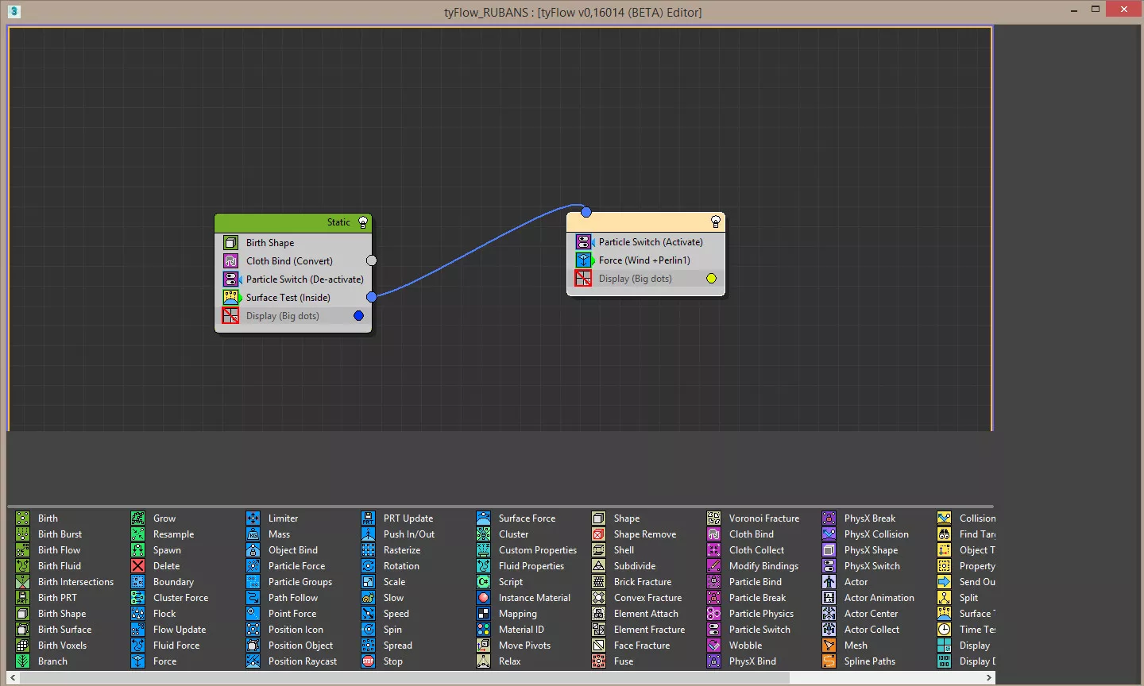
Task: Click the right arrow of the horizontal scrollbar
Action: (x=988, y=677)
